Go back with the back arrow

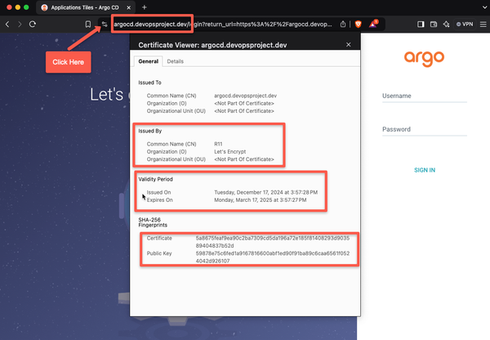click(8, 25)
